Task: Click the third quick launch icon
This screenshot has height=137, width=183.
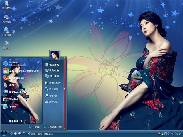Action: [19, 134]
